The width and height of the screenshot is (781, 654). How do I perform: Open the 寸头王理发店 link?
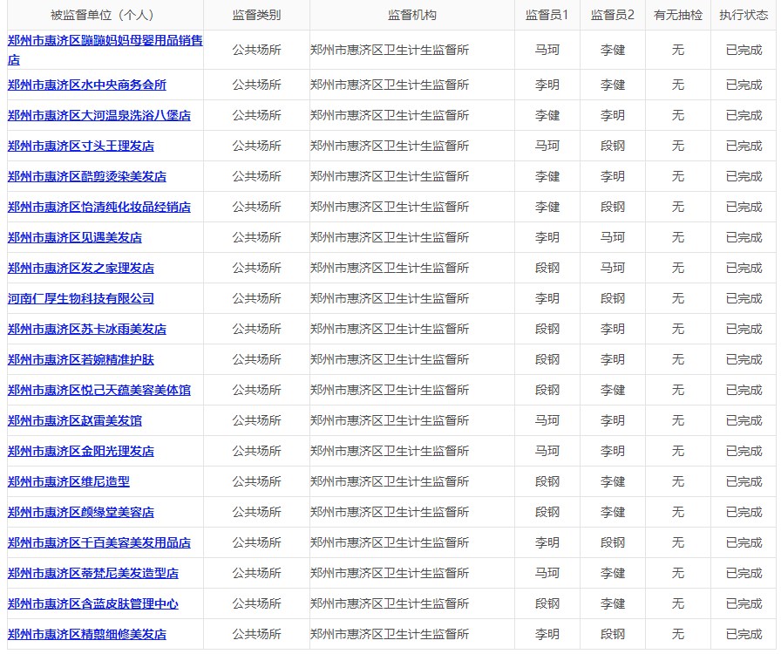81,146
